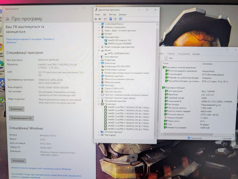Click the Черги друку printer icon
Image resolution: width=238 pixels, height=179 pixels.
tap(102, 135)
